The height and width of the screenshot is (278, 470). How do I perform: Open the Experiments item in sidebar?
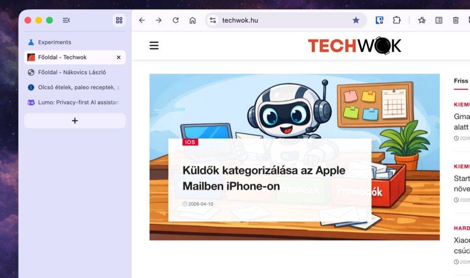75,42
